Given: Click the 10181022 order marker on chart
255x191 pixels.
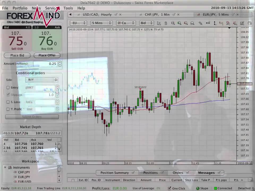Looking at the screenshot, I should [x=140, y=88].
